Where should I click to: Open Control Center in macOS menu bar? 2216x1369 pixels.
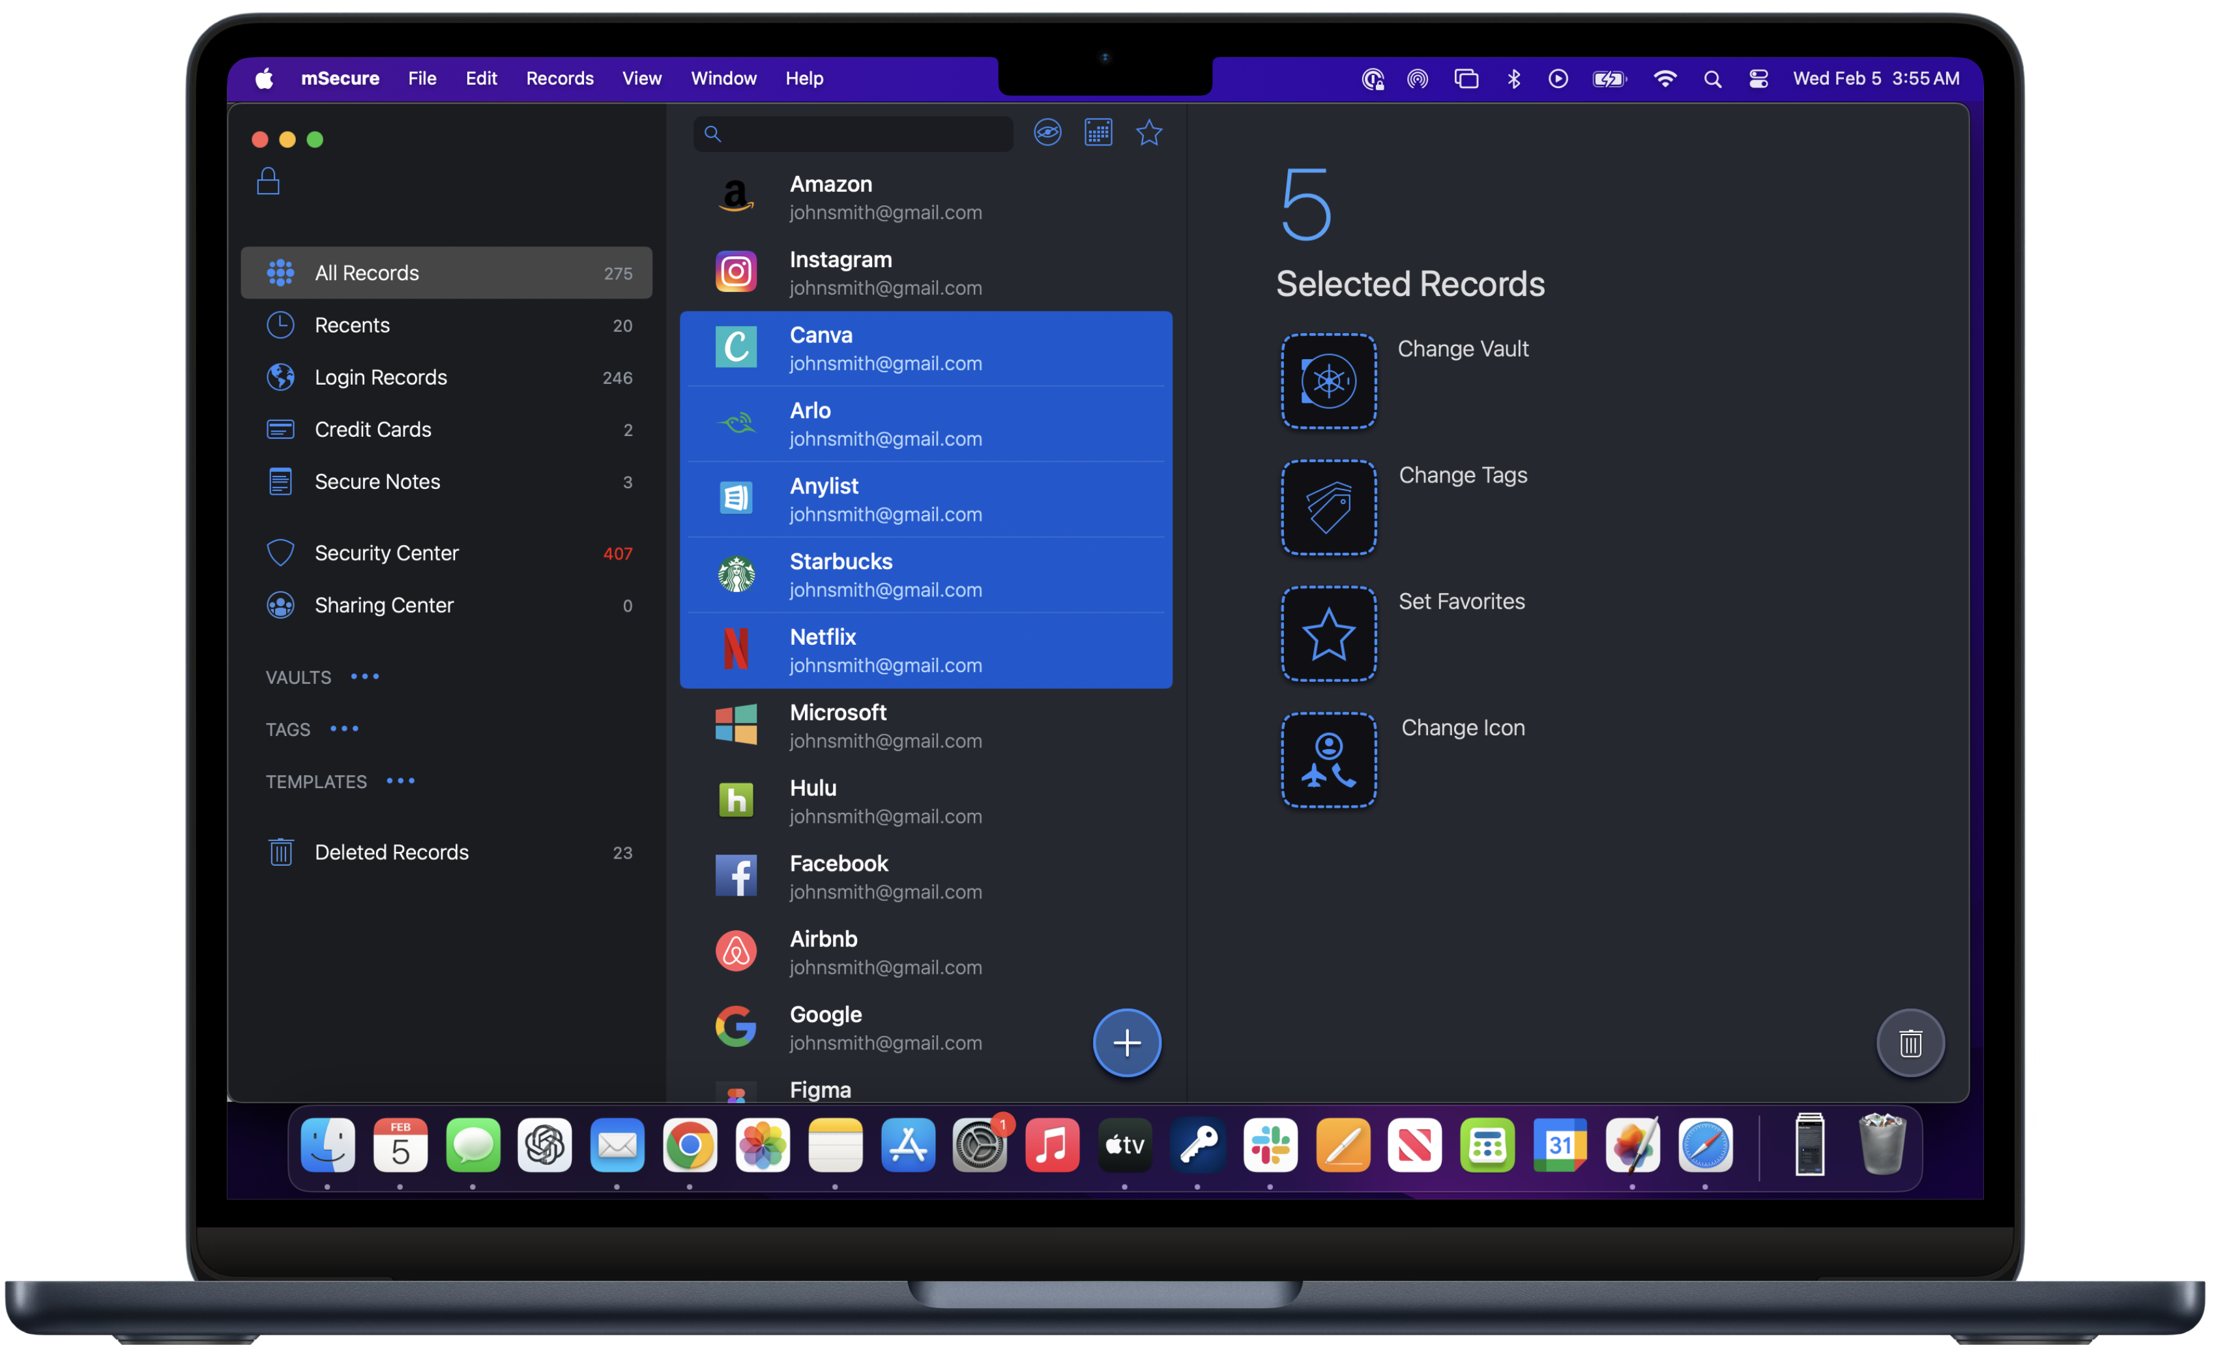pyautogui.click(x=1758, y=79)
